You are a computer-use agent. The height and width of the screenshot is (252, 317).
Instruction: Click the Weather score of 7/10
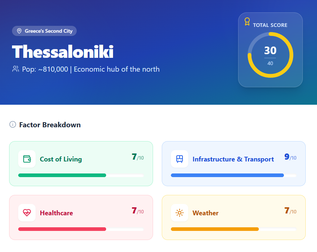[x=290, y=211]
